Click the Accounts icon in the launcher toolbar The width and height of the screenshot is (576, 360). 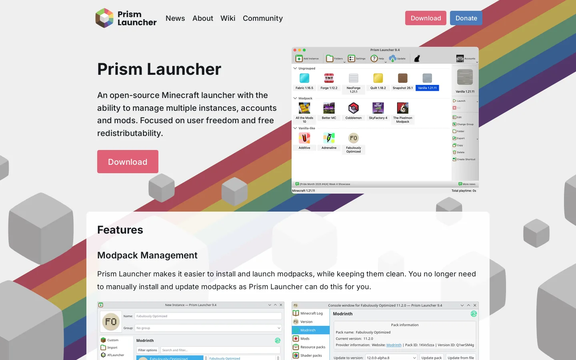(460, 58)
